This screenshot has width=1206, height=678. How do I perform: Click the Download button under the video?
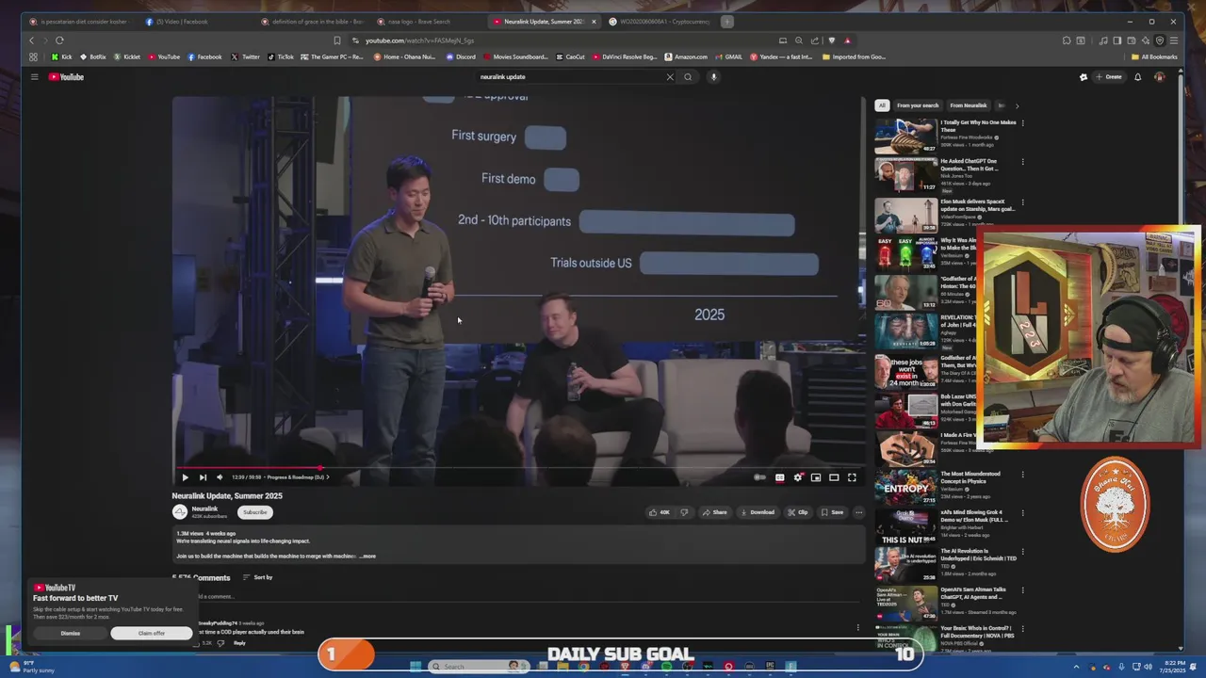point(758,512)
